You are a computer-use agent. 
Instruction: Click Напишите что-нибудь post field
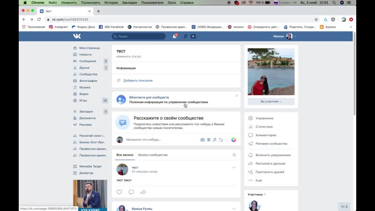tap(143, 140)
